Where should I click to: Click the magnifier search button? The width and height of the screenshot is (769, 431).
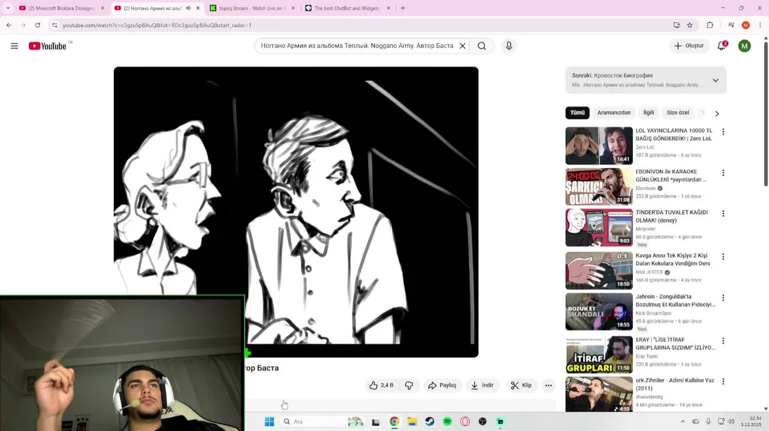(482, 46)
